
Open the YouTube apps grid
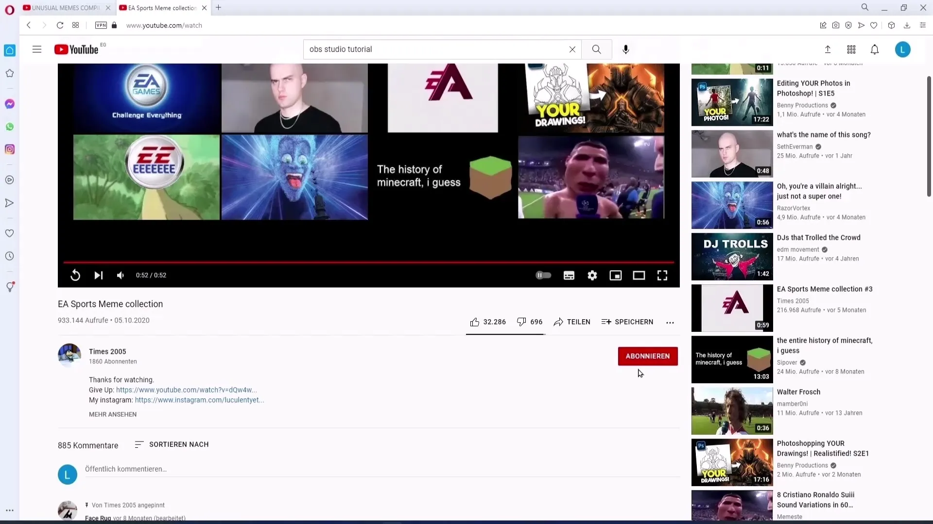(x=851, y=49)
